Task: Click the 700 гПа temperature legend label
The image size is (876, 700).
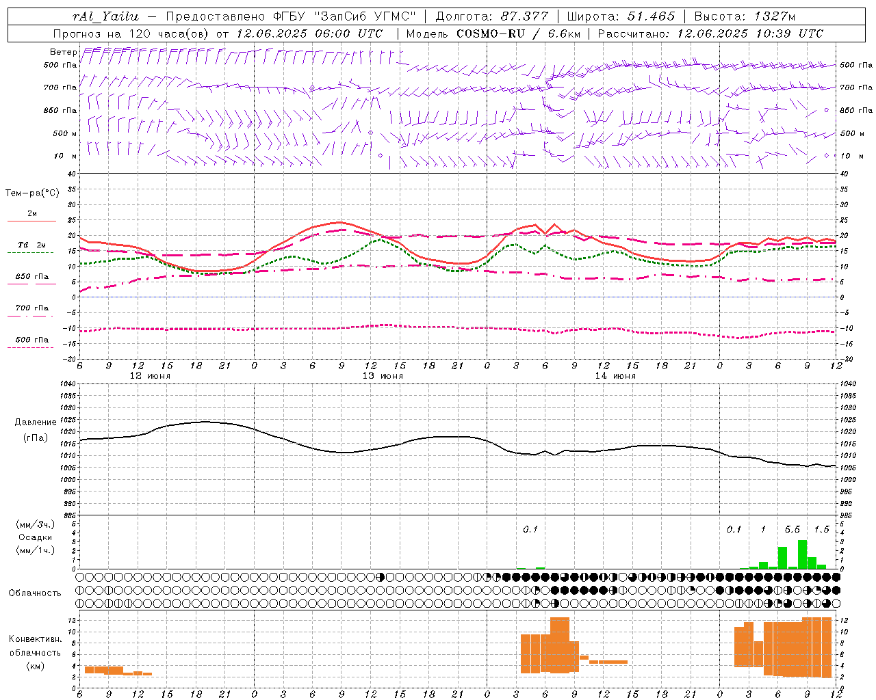Action: 32,308
